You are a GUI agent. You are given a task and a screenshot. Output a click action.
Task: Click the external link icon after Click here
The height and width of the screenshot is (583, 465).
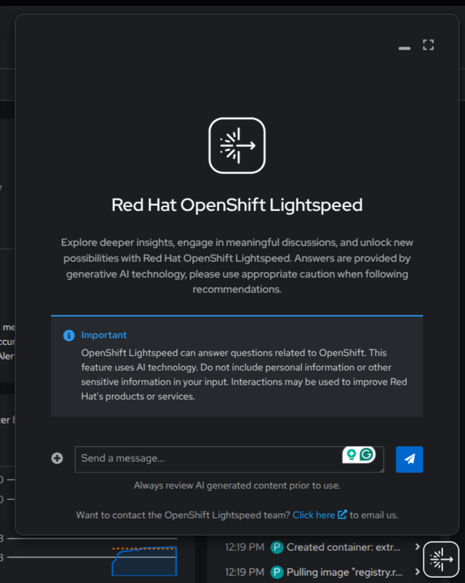[342, 514]
